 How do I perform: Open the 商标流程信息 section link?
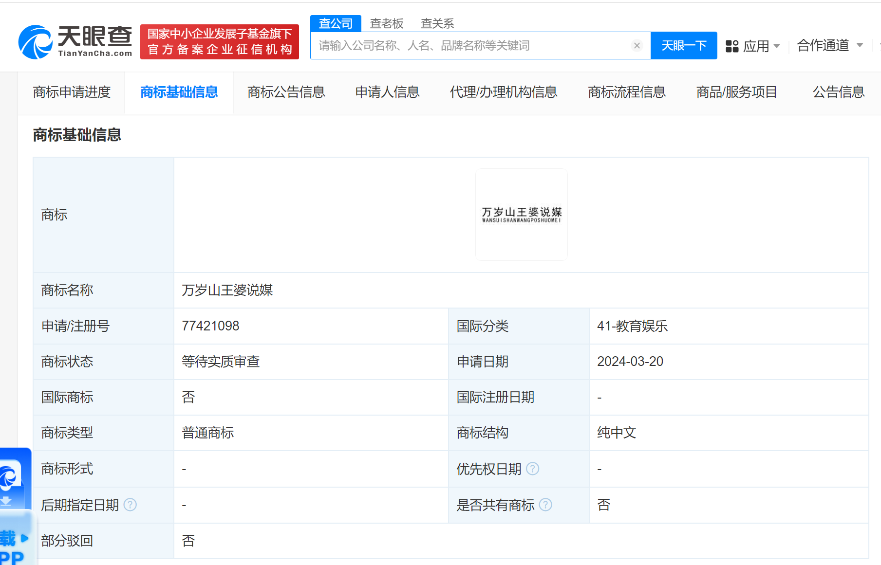pos(627,92)
